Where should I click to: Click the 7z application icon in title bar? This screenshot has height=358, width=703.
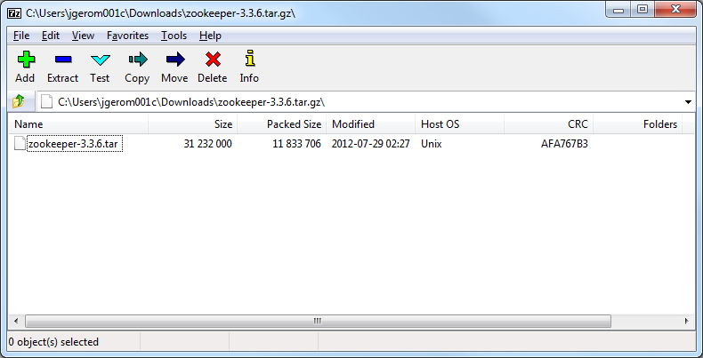tap(14, 13)
